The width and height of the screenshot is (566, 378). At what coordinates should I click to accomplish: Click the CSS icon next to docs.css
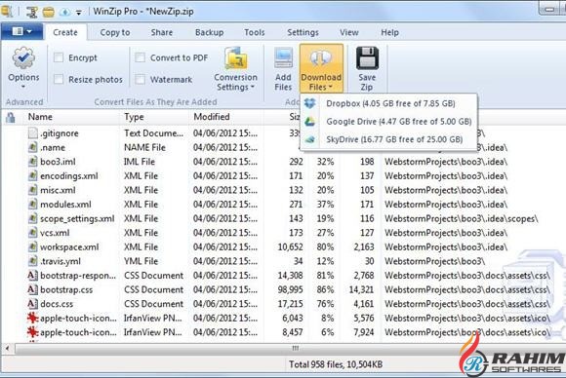tap(33, 304)
